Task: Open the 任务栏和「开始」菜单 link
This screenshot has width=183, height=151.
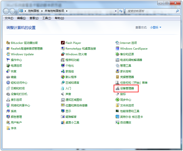Action: click(134, 83)
